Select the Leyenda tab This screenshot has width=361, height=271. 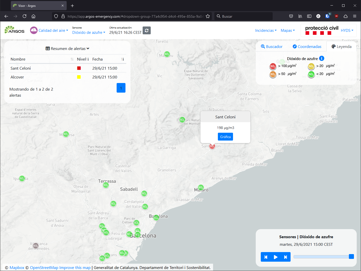tap(342, 46)
